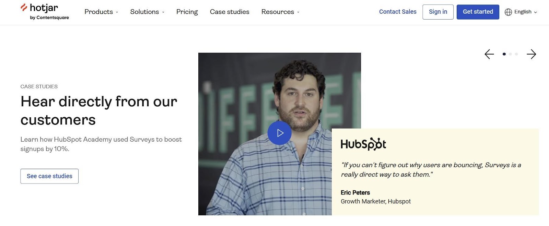Click the HubSpot logo
Image resolution: width=549 pixels, height=226 pixels.
coord(363,144)
